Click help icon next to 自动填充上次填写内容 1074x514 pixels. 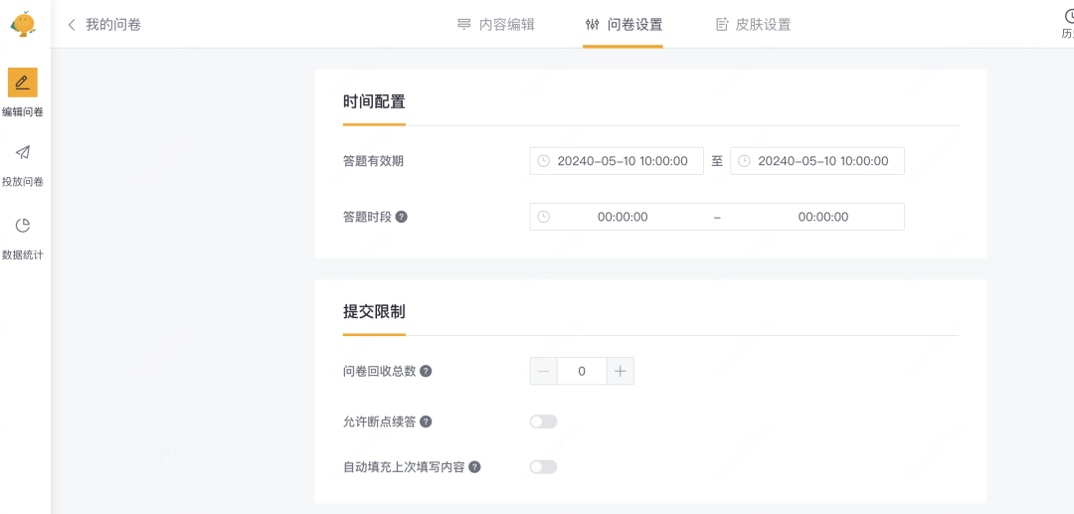click(474, 467)
